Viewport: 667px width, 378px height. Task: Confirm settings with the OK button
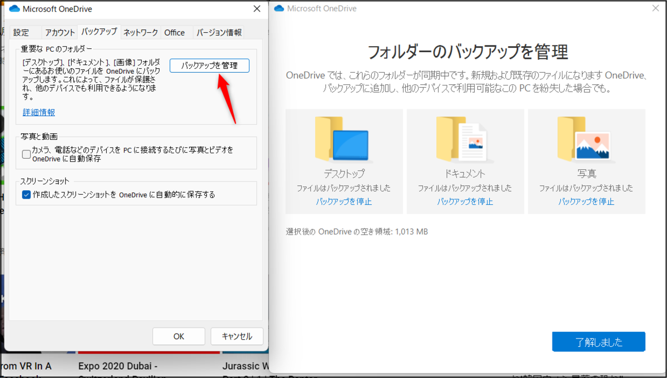pos(178,336)
